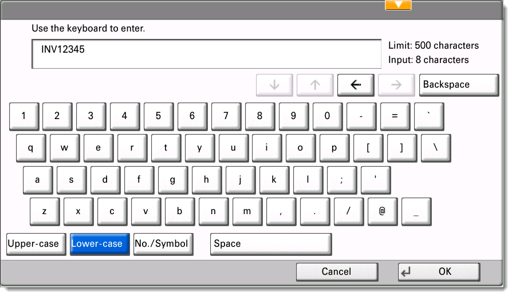Click the down arrow cursor button
The height and width of the screenshot is (296, 512).
[x=274, y=85]
